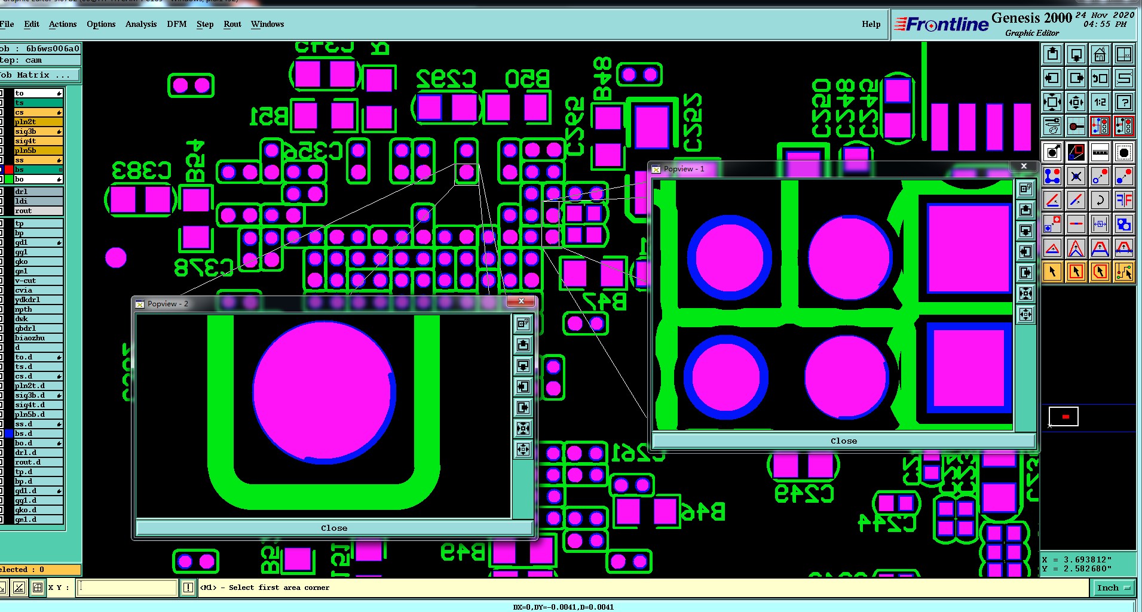Select the 'ydkdrl' layer row

coord(38,300)
